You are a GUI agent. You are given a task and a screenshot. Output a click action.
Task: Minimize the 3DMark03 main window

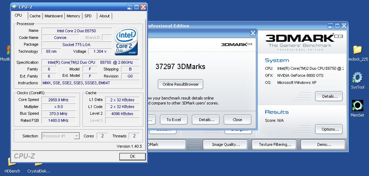[331, 25]
